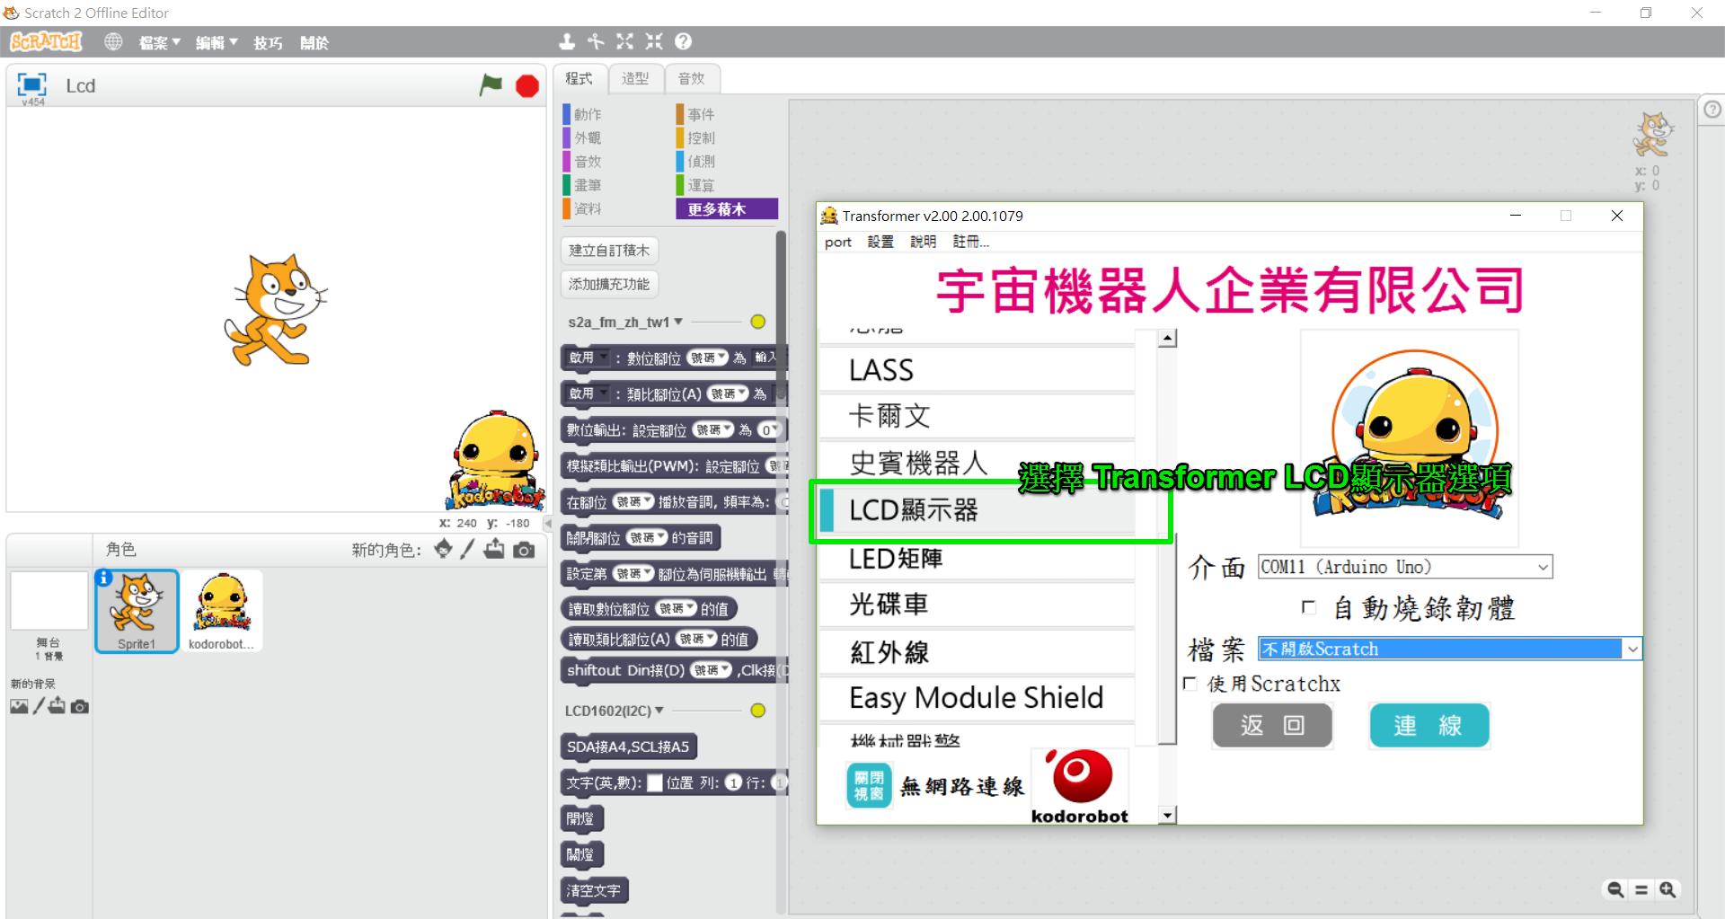This screenshot has height=919, width=1725.
Task: Upload backdrop from file icon
Action: 57,706
